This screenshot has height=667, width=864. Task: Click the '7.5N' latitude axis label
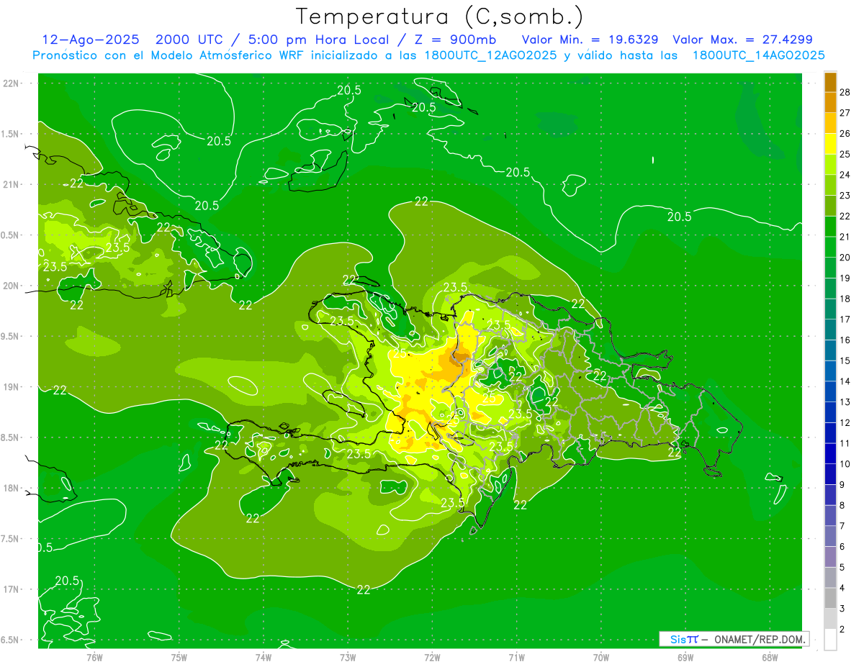coord(10,539)
